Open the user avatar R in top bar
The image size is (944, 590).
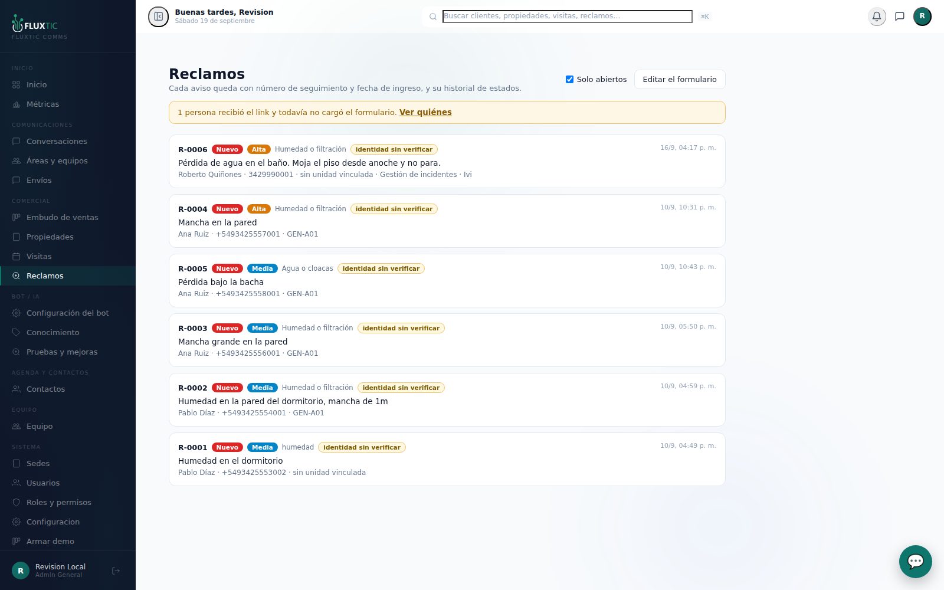coord(922,17)
